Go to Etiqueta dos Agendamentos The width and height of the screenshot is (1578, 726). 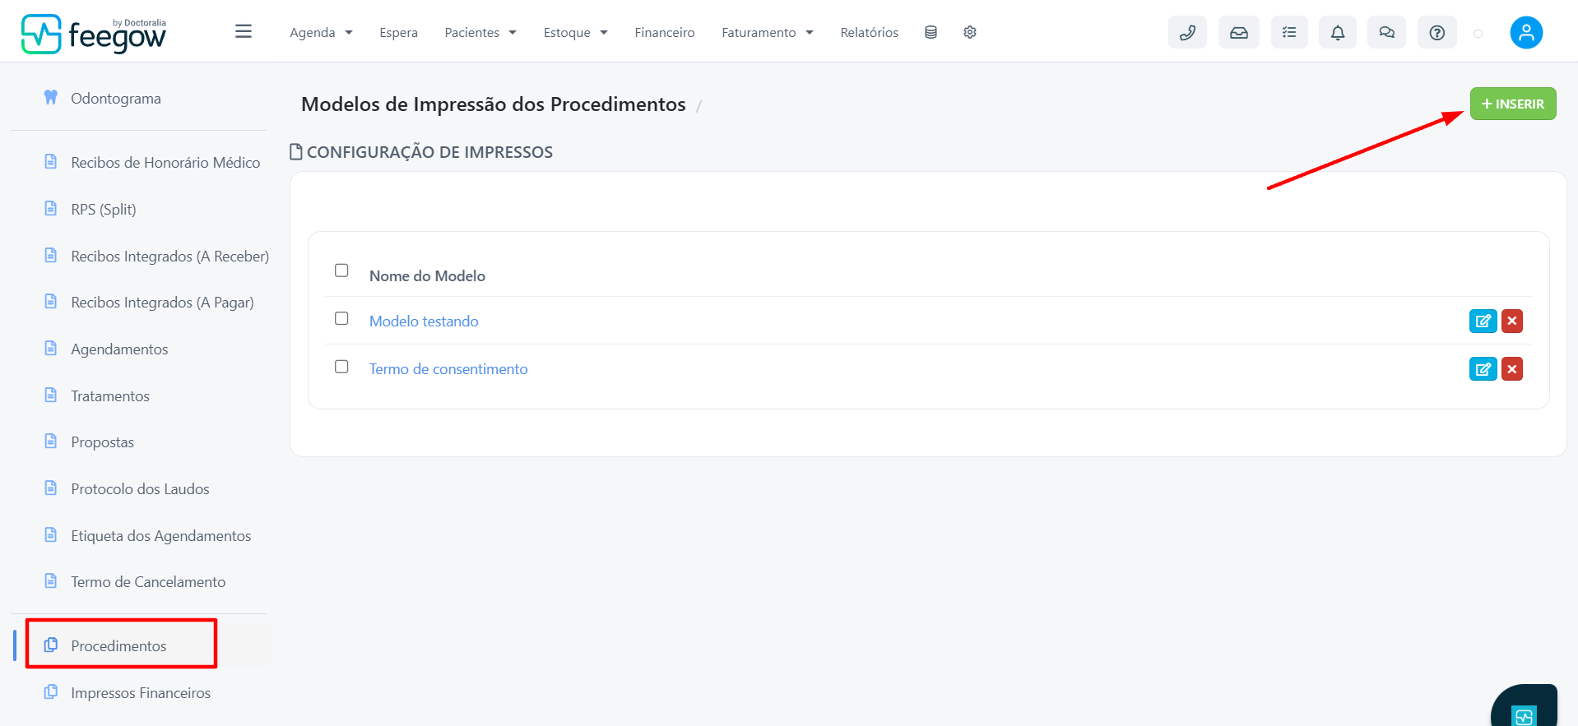(x=161, y=536)
